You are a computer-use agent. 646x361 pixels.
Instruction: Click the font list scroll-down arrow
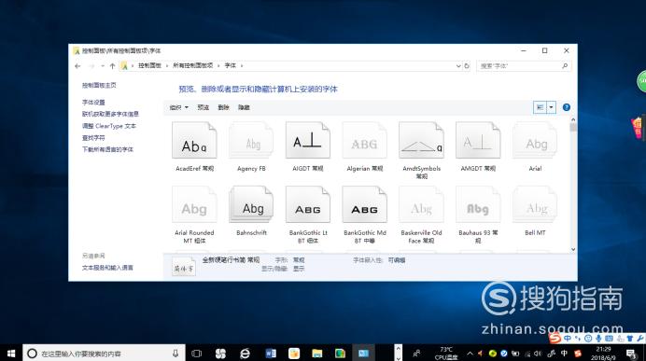coord(573,249)
